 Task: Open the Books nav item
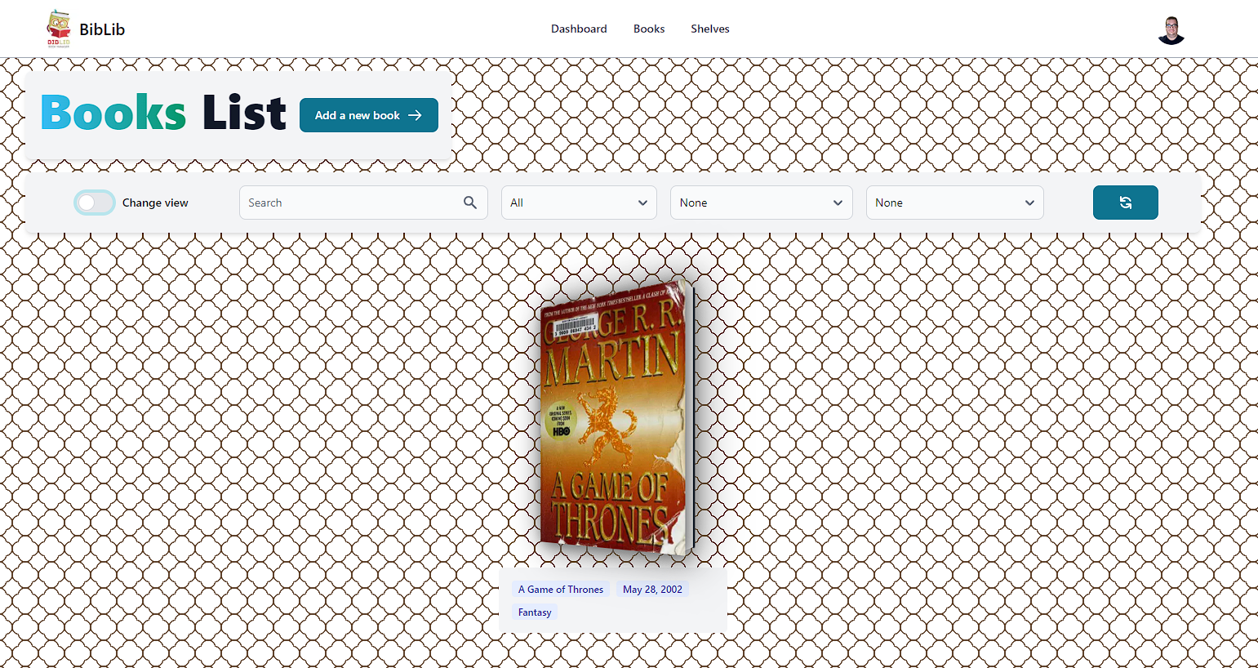(x=649, y=29)
